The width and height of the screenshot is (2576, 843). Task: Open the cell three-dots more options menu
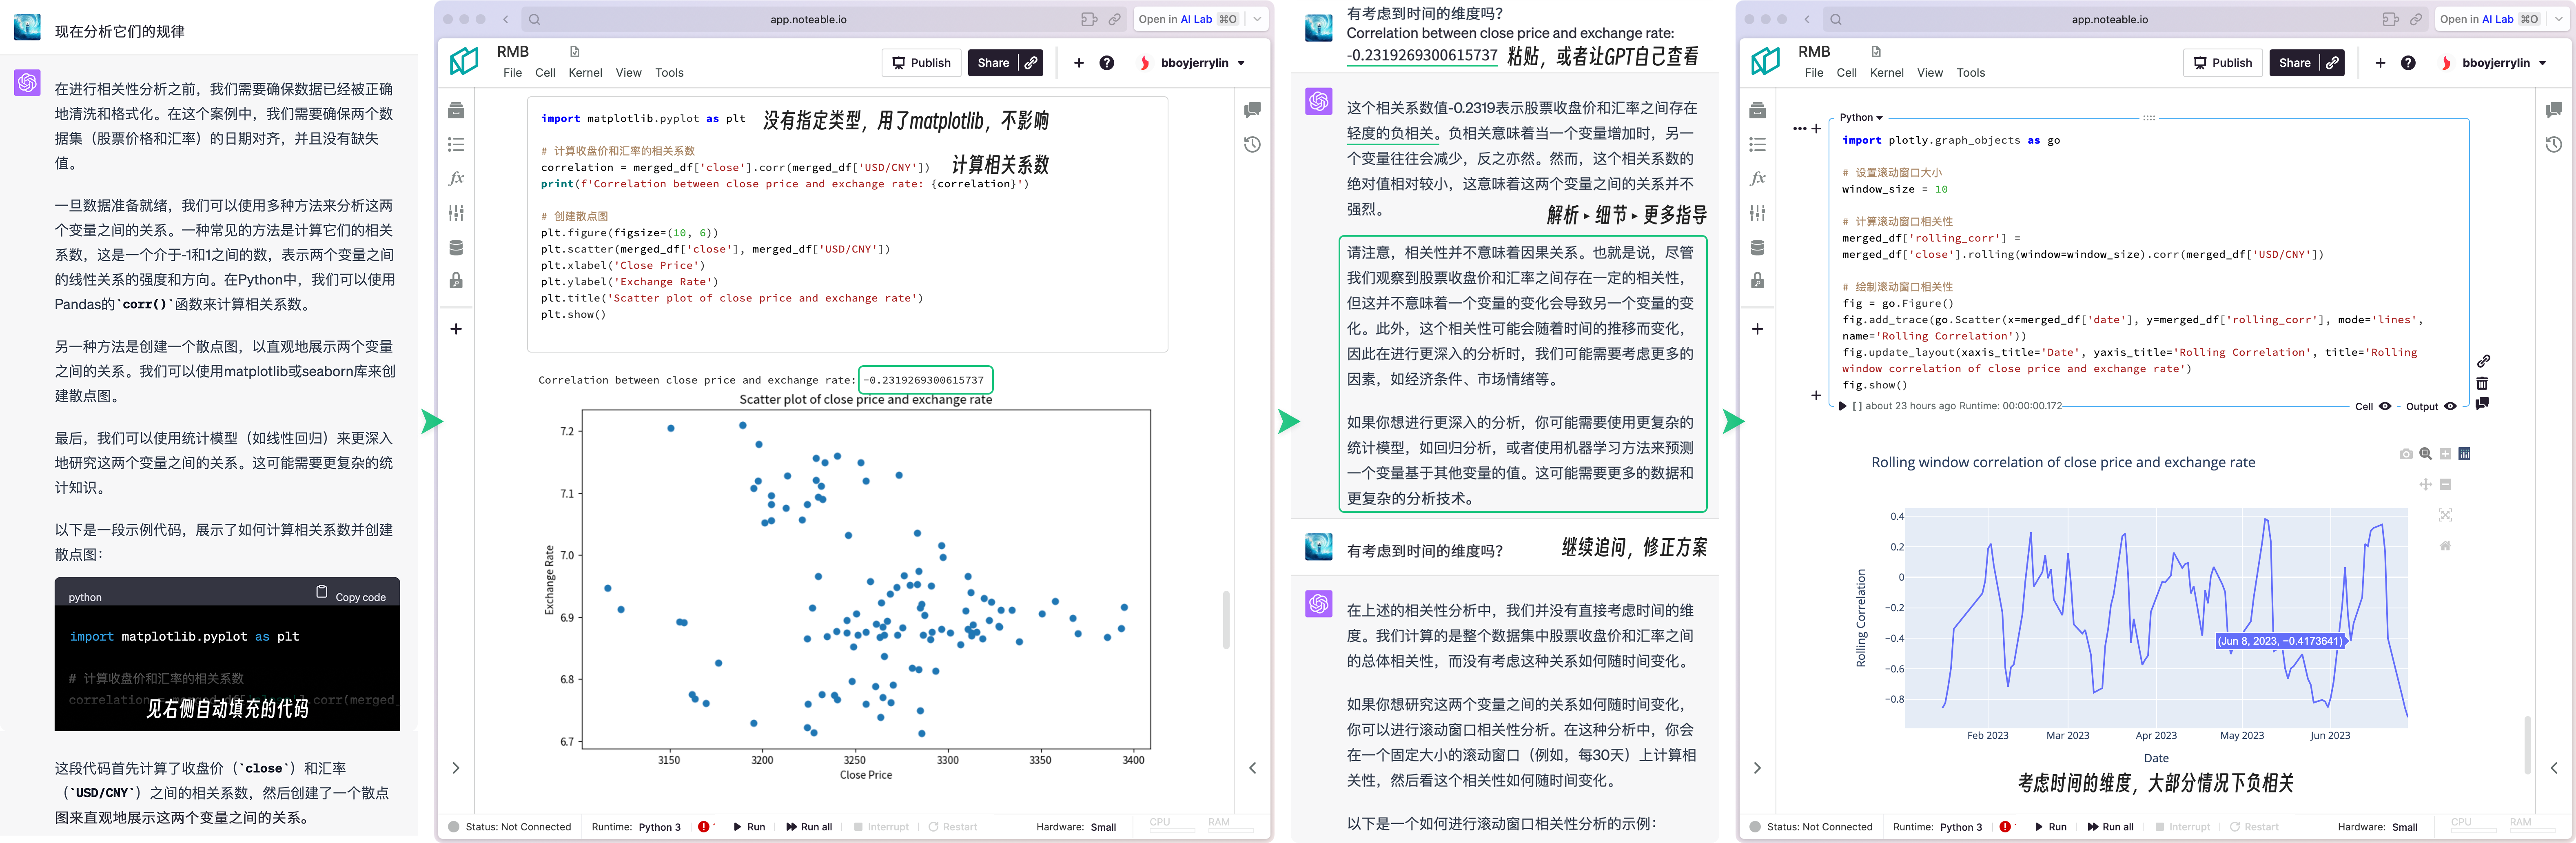tap(1800, 128)
